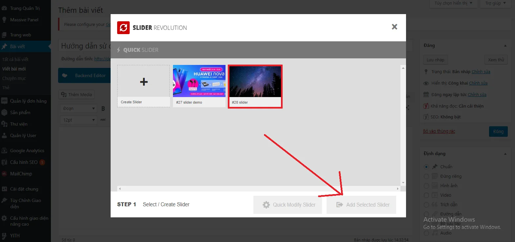Open the Đoạn paragraph format dropdown
The height and width of the screenshot is (242, 515).
coord(78,108)
